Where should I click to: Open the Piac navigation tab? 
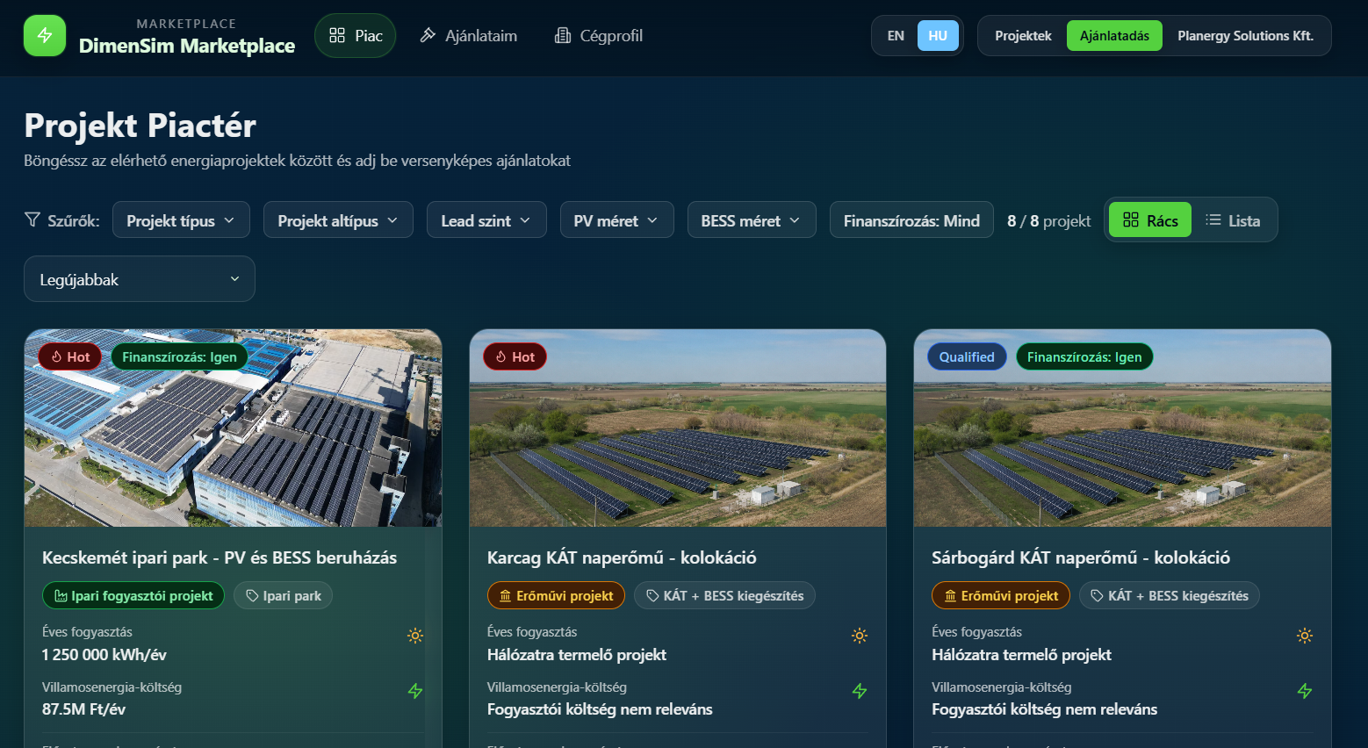(356, 36)
